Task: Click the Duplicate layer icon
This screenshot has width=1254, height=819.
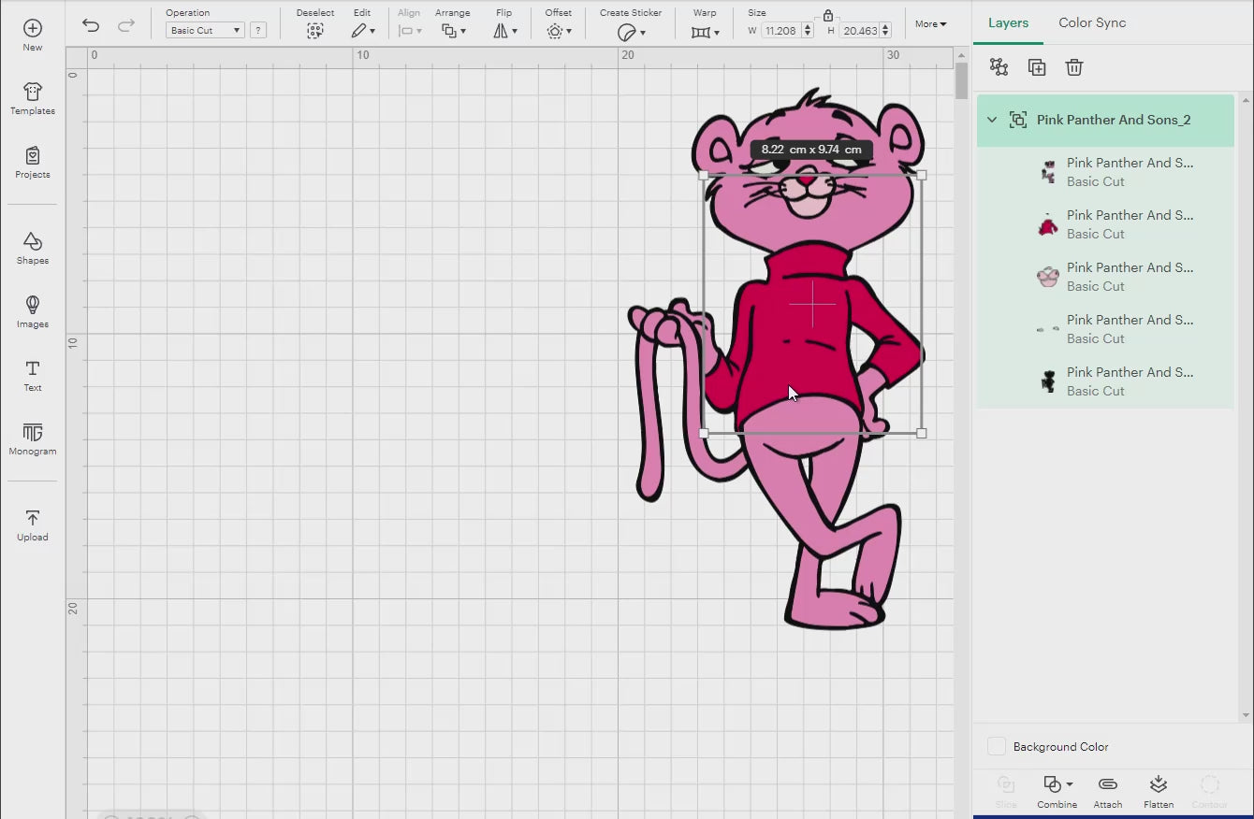Action: [x=1037, y=67]
